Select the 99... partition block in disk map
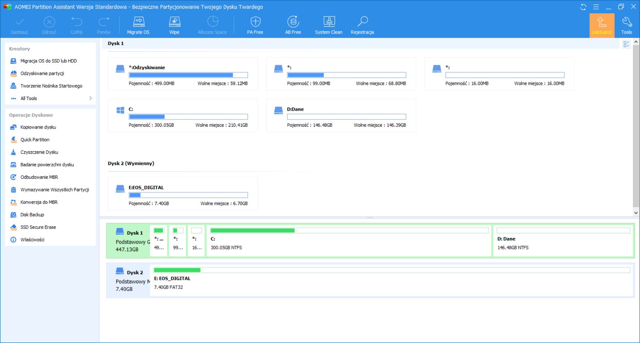The image size is (640, 343). click(x=177, y=240)
